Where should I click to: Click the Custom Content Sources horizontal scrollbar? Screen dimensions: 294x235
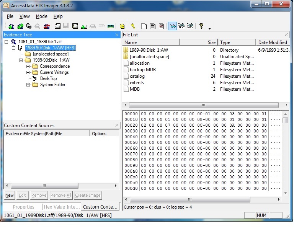pos(44,186)
